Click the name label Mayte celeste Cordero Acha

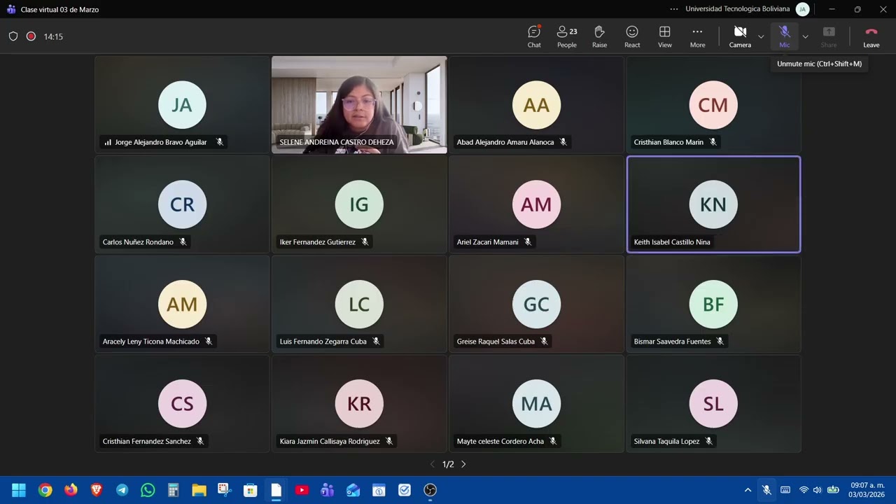(x=500, y=441)
